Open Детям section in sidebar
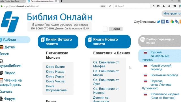The image size is (181, 102). point(10,47)
